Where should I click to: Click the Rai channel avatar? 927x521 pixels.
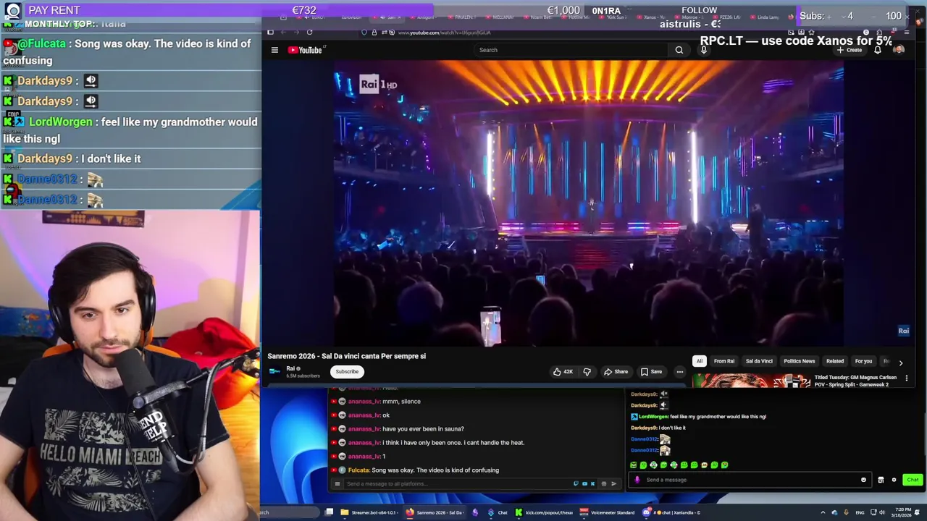[274, 371]
